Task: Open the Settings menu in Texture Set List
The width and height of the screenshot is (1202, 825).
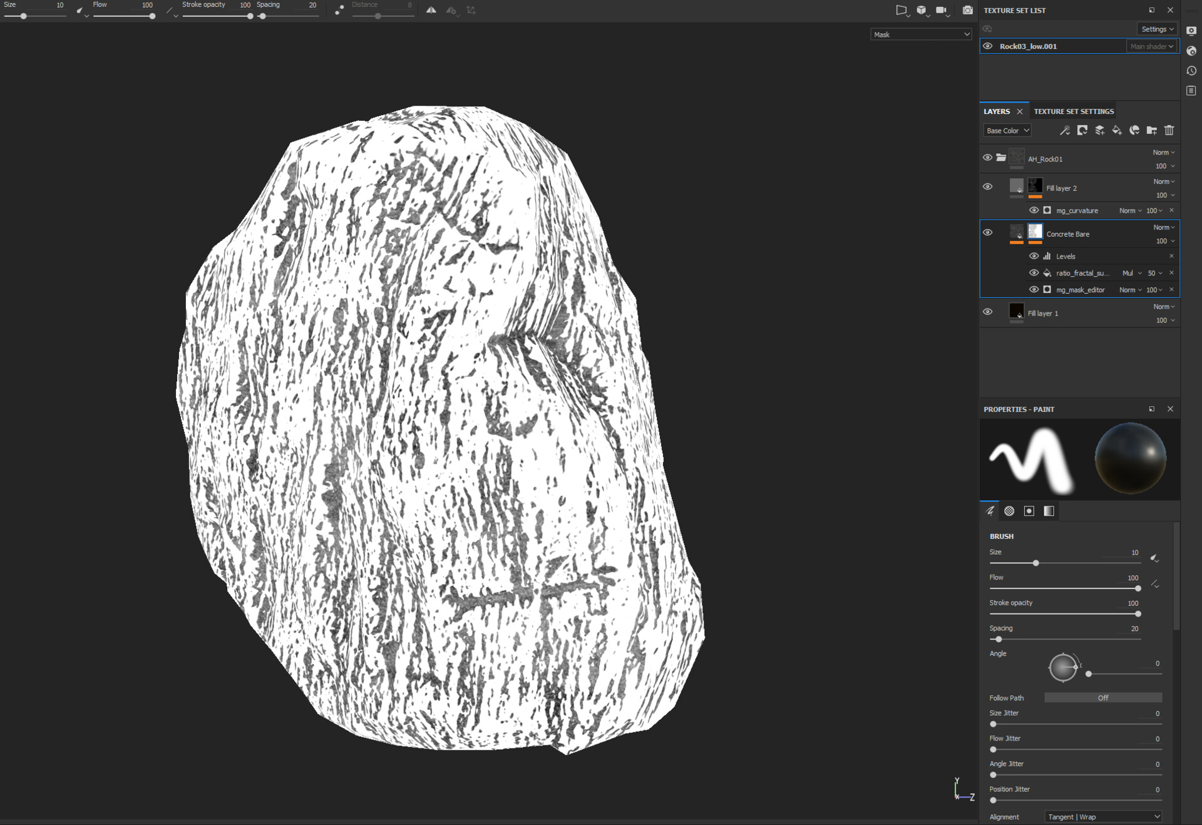Action: (1156, 29)
